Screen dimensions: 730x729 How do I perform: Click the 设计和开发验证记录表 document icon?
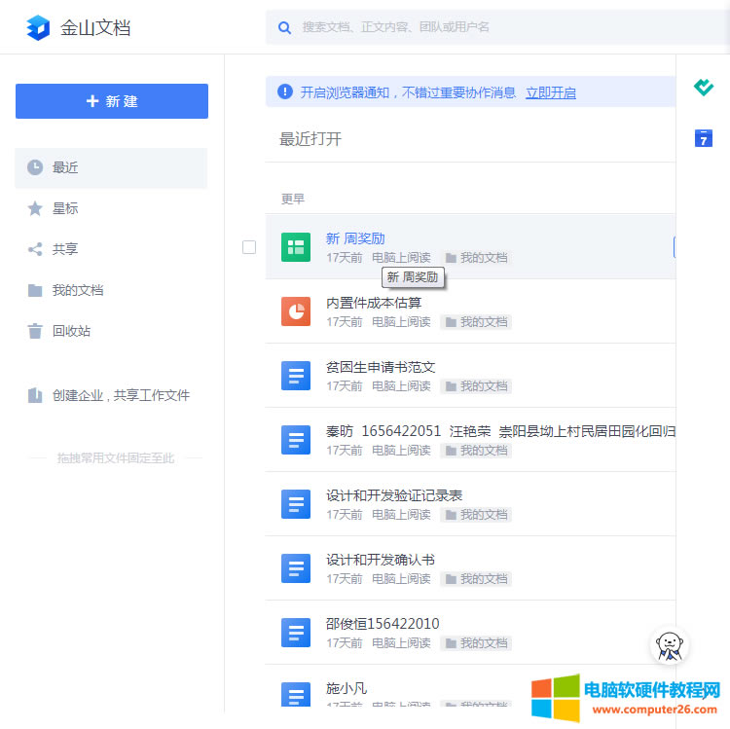(296, 504)
